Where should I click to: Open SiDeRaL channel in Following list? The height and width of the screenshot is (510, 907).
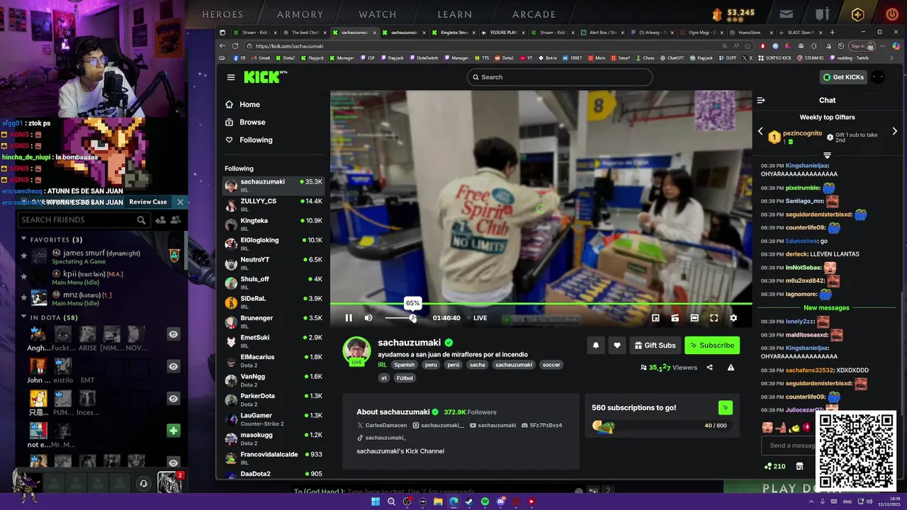[x=274, y=302]
